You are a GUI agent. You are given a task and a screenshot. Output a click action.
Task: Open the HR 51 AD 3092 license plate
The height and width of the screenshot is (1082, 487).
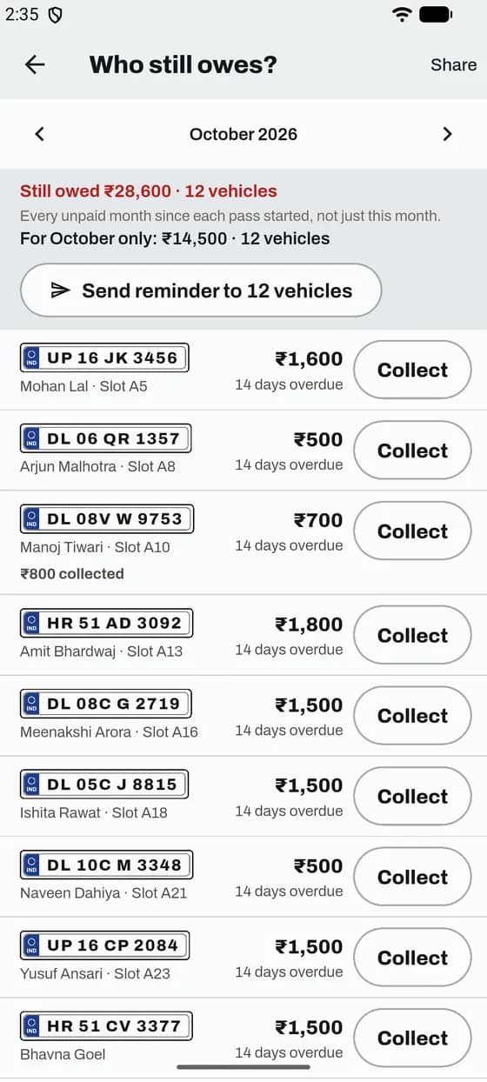[x=106, y=623]
